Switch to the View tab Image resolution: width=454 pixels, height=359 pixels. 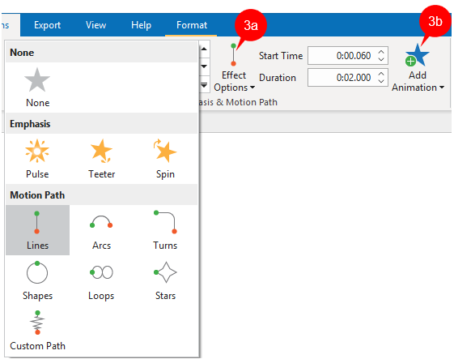tap(95, 25)
